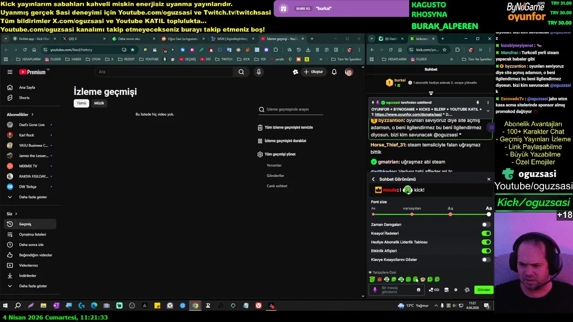Screen dimensions: 573x322
Task: Open chat settings gear icon
Action: click(456, 290)
